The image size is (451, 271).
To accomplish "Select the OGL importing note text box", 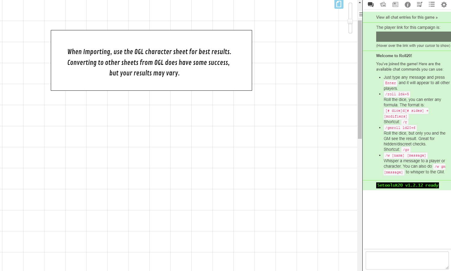I will point(151,60).
